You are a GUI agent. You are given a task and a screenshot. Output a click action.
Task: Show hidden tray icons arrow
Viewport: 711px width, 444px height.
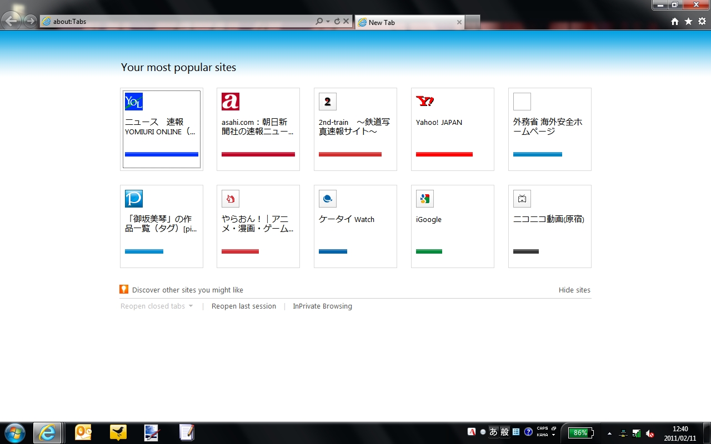(609, 433)
